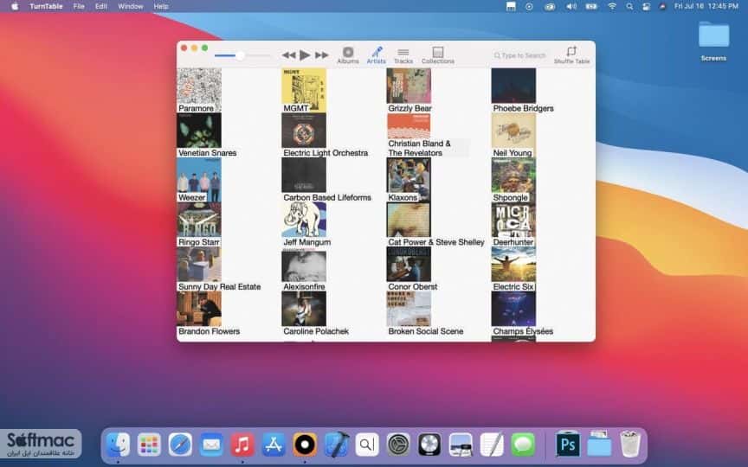Click the Type to Search field
The image size is (748, 467).
[520, 55]
